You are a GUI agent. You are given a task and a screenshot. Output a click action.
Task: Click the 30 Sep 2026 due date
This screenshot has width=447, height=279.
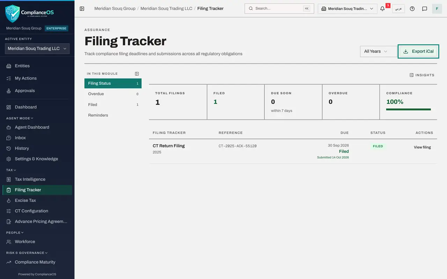click(338, 145)
